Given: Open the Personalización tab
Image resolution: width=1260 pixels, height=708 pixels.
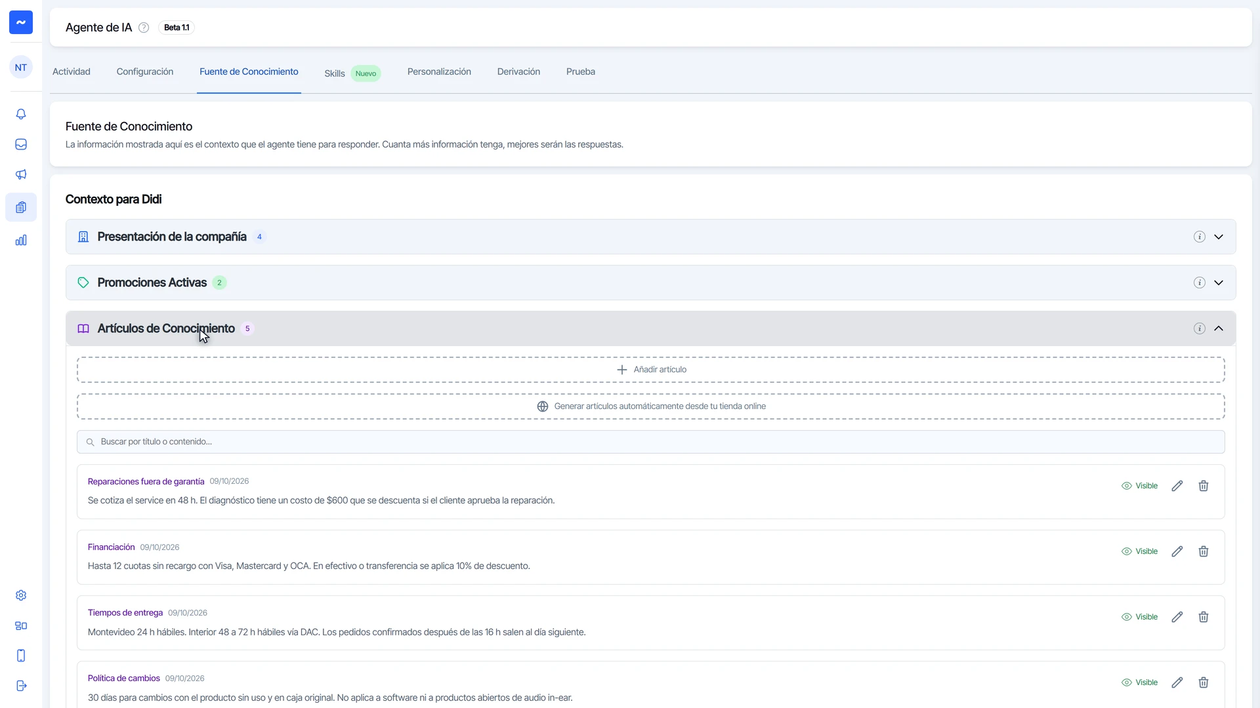Looking at the screenshot, I should (439, 71).
